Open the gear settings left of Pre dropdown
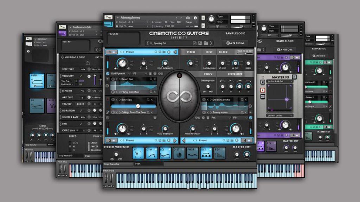This screenshot has height=202, width=360. tap(203, 118)
